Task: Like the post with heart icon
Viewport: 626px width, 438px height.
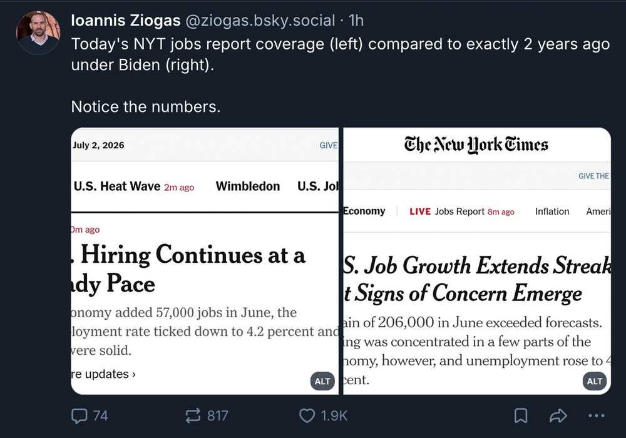Action: point(307,415)
